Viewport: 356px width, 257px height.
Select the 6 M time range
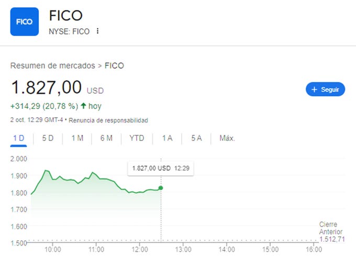click(x=106, y=138)
